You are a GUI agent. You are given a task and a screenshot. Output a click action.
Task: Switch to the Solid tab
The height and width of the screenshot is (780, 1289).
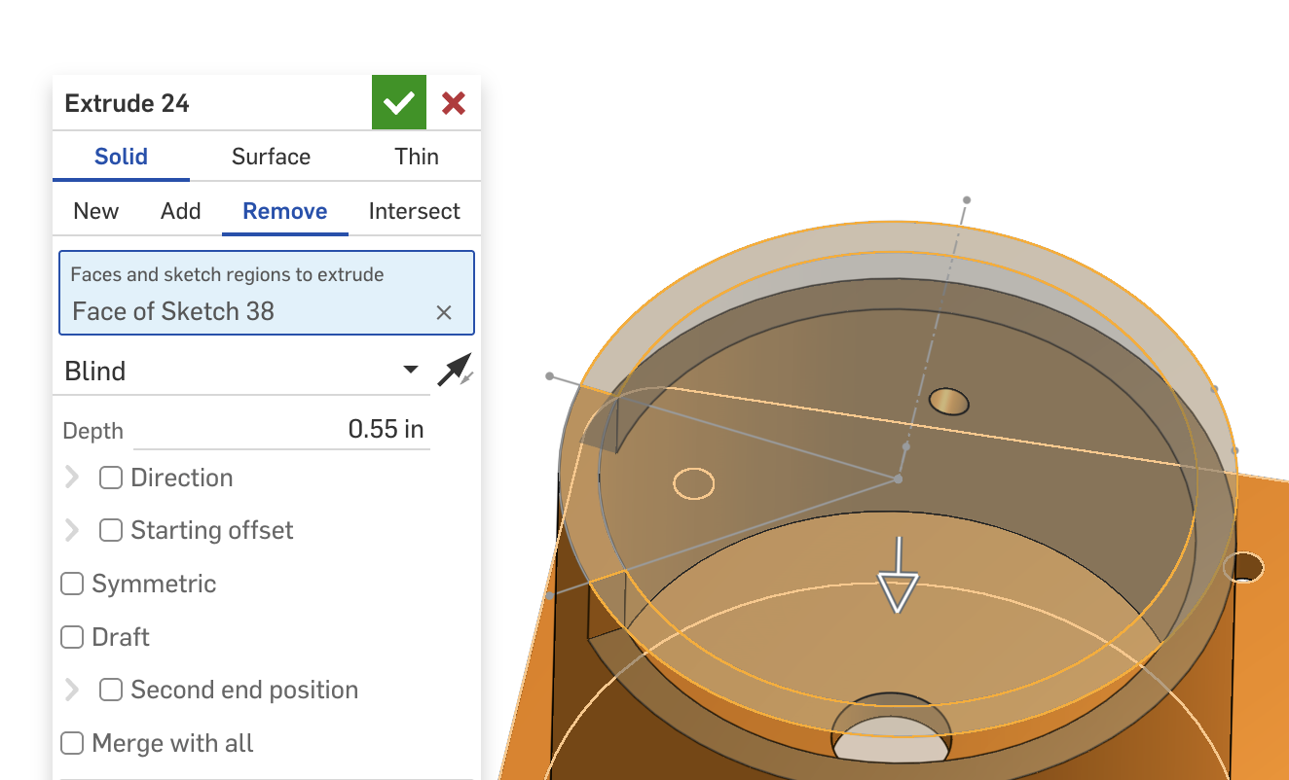point(121,157)
